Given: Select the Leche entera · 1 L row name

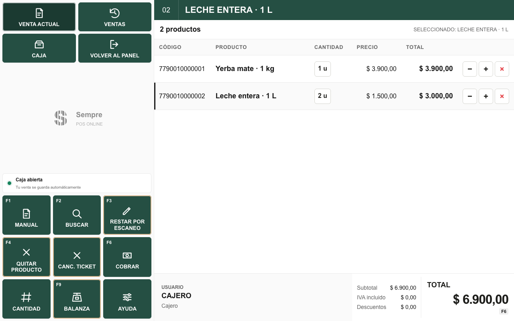Looking at the screenshot, I should [246, 96].
